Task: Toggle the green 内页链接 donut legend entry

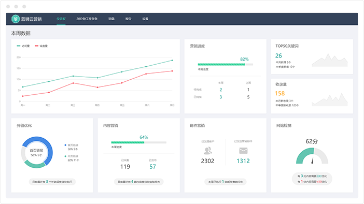Action: click(71, 156)
